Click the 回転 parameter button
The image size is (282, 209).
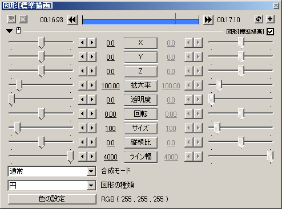140,114
